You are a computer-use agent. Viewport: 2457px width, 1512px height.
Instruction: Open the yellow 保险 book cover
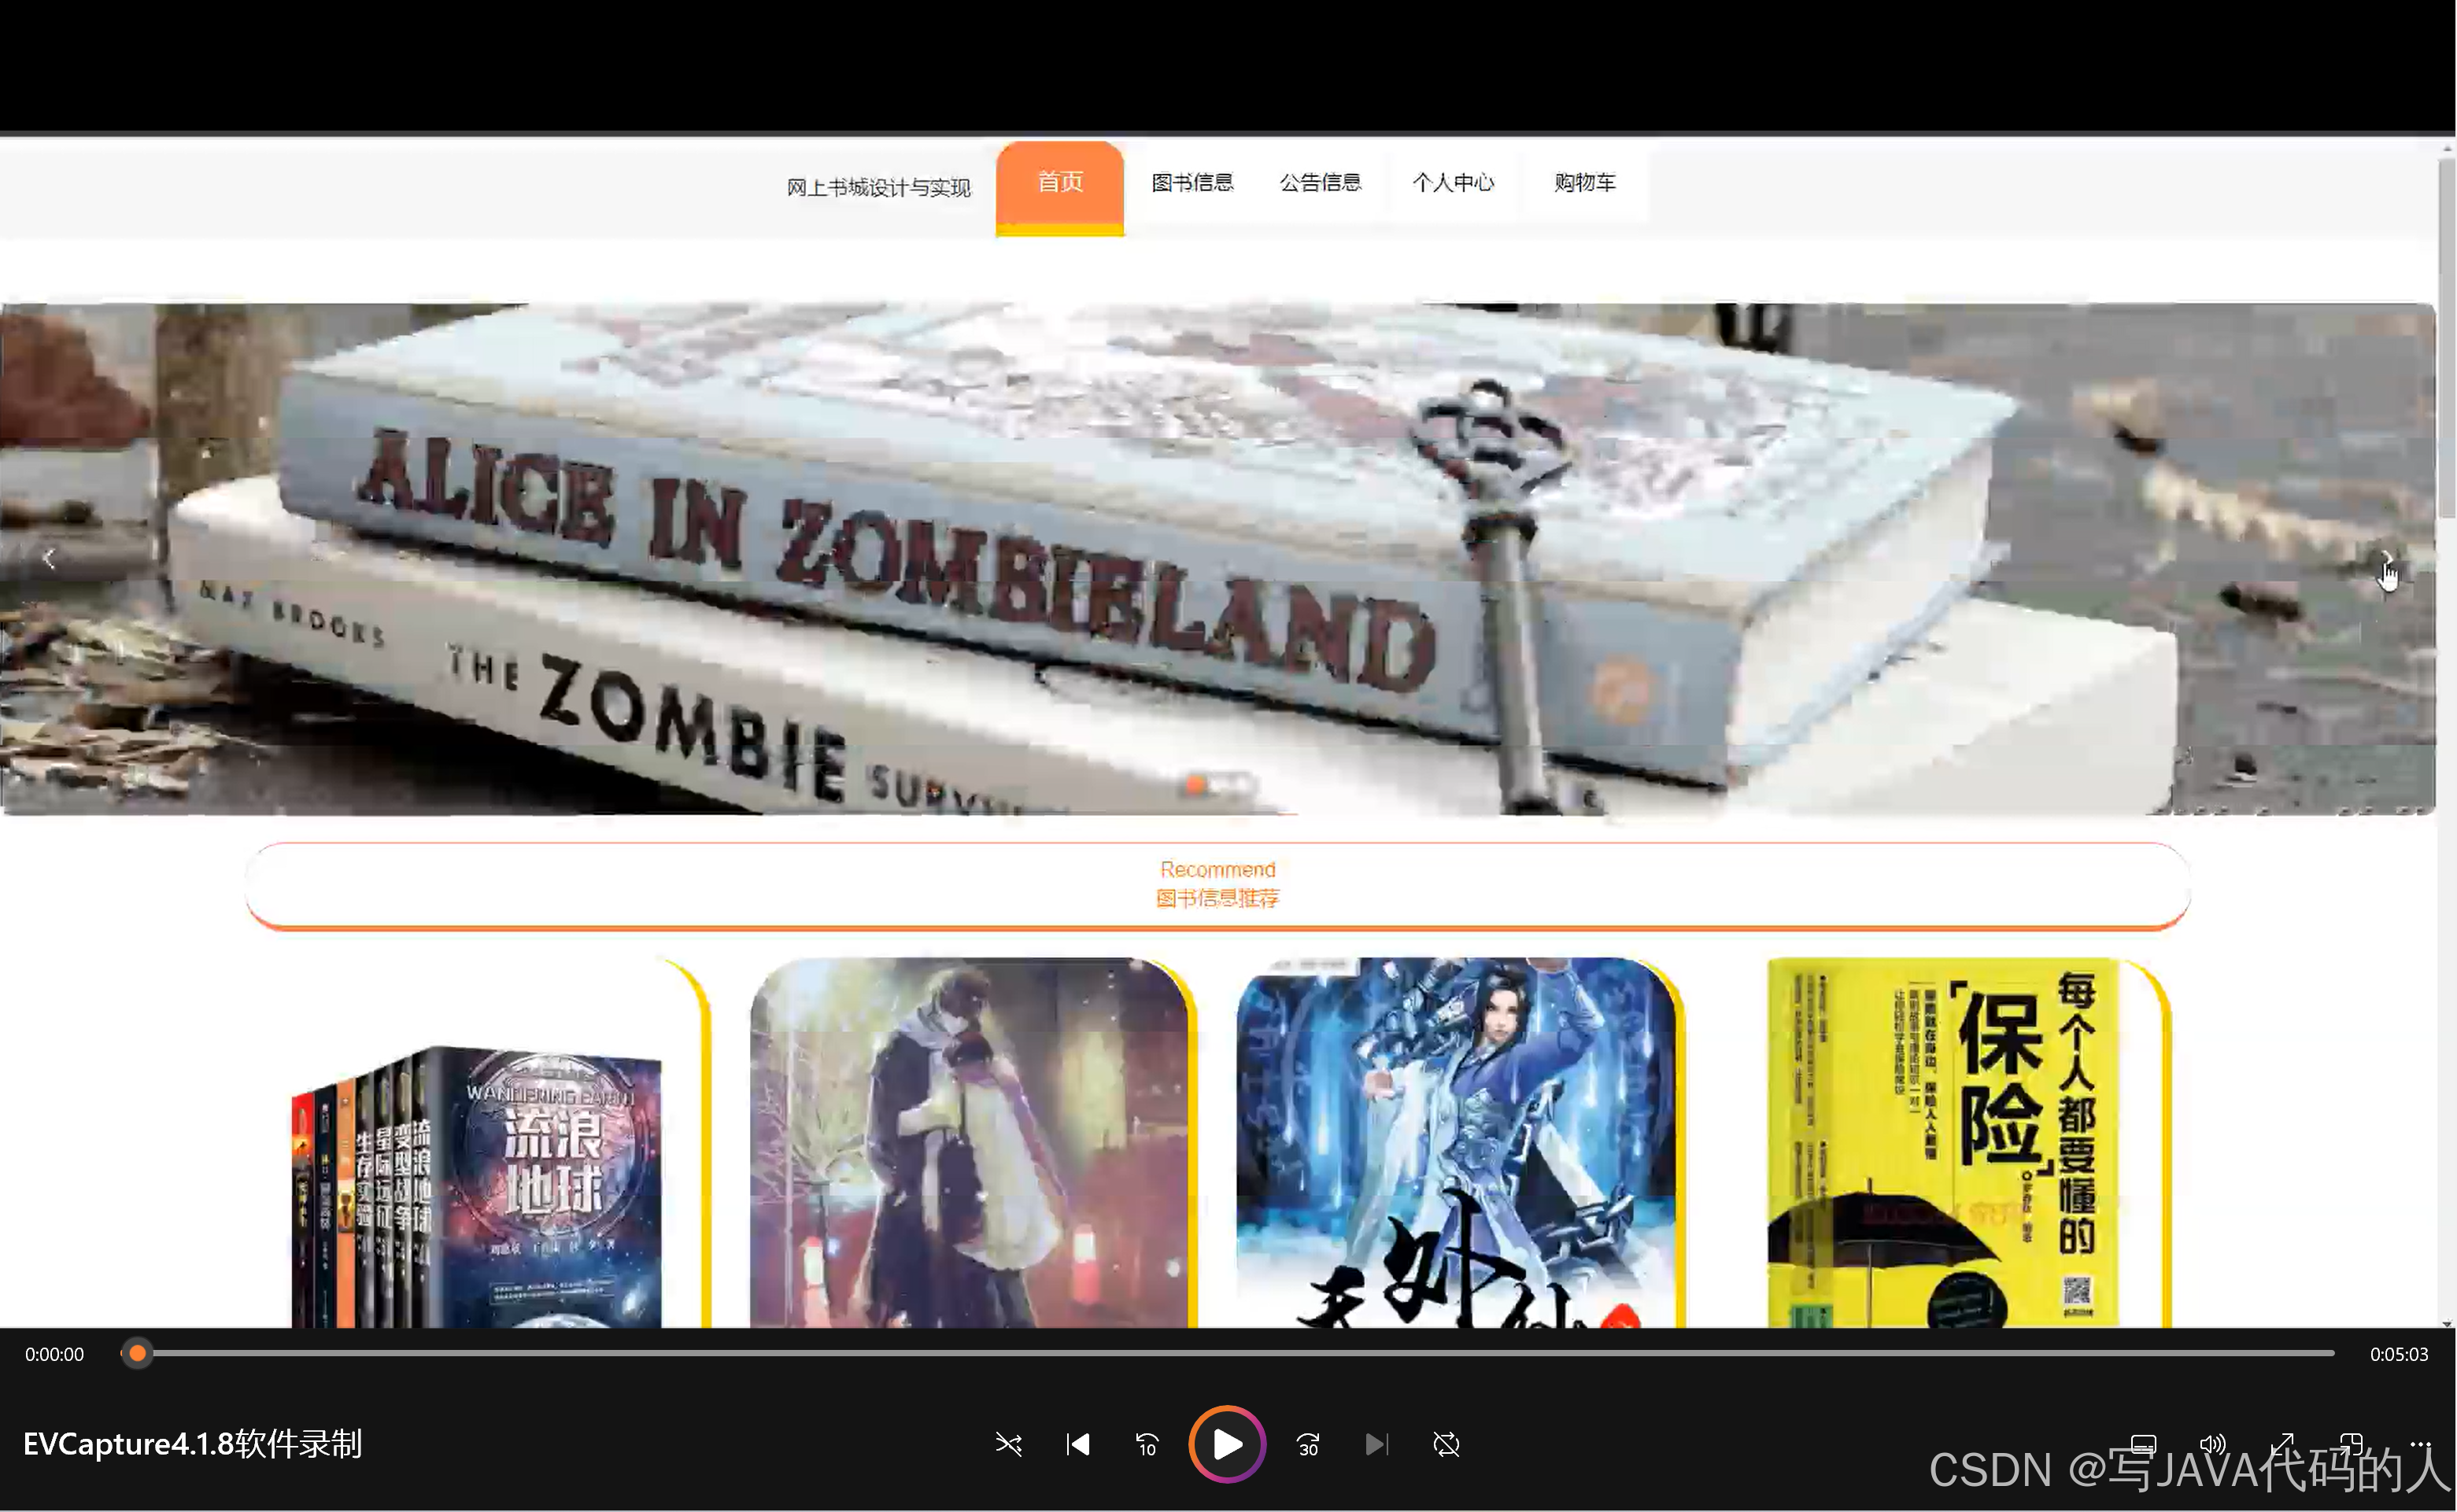1944,1142
